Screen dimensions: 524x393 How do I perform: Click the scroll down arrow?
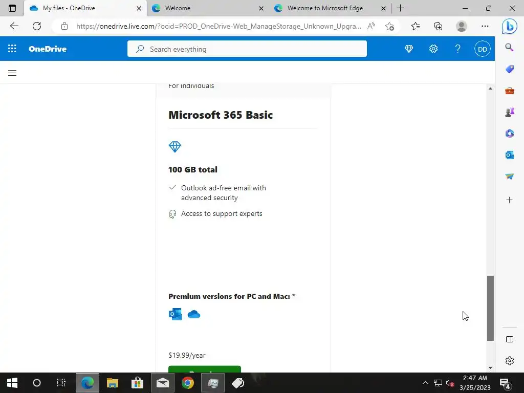pyautogui.click(x=490, y=367)
